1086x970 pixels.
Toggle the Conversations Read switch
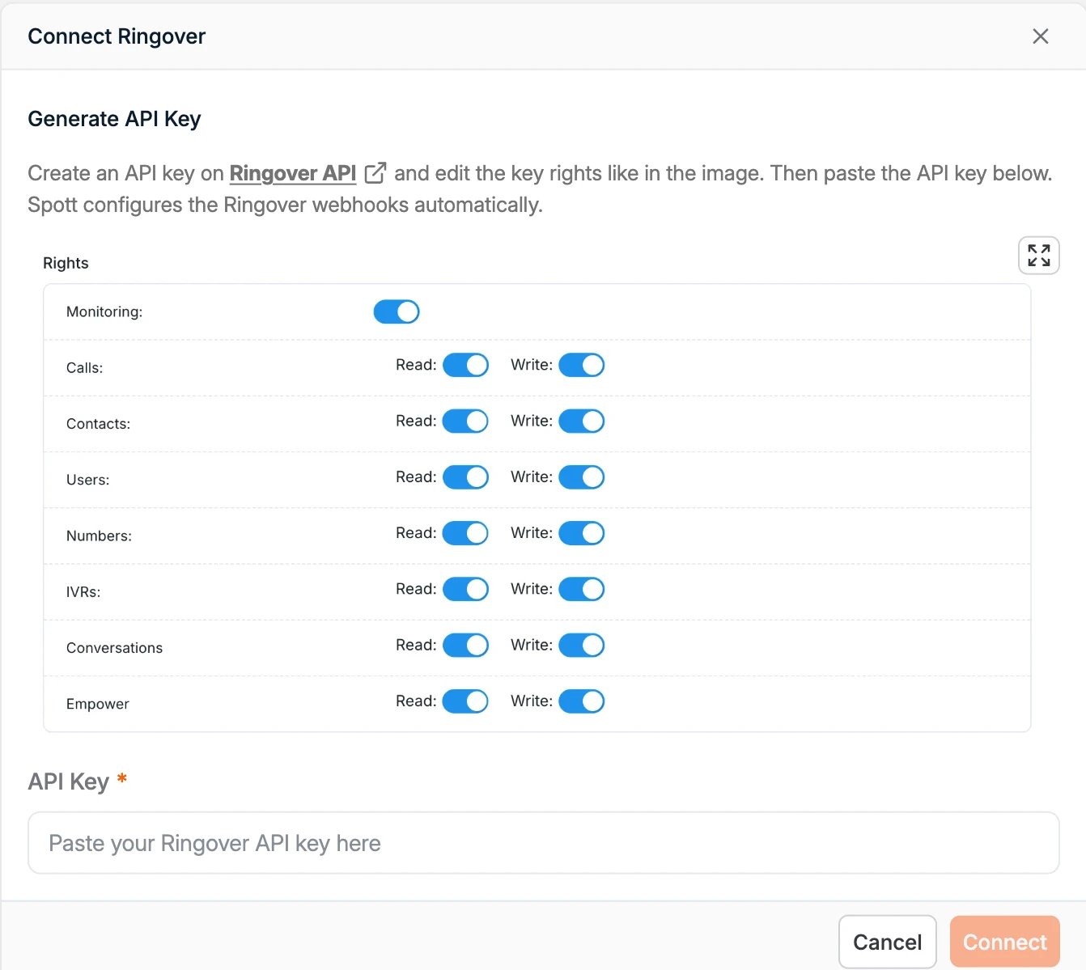tap(465, 645)
